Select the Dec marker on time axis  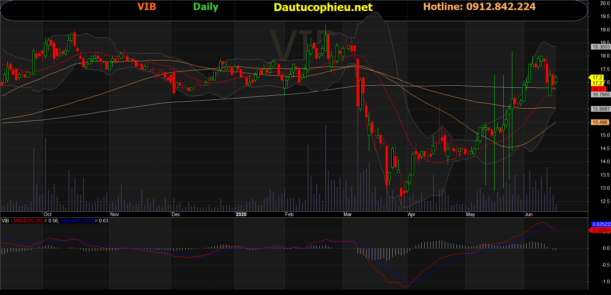point(176,214)
